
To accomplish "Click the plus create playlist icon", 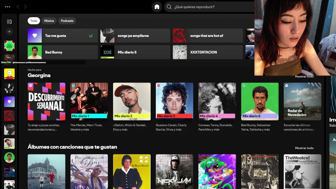I will (x=9, y=31).
